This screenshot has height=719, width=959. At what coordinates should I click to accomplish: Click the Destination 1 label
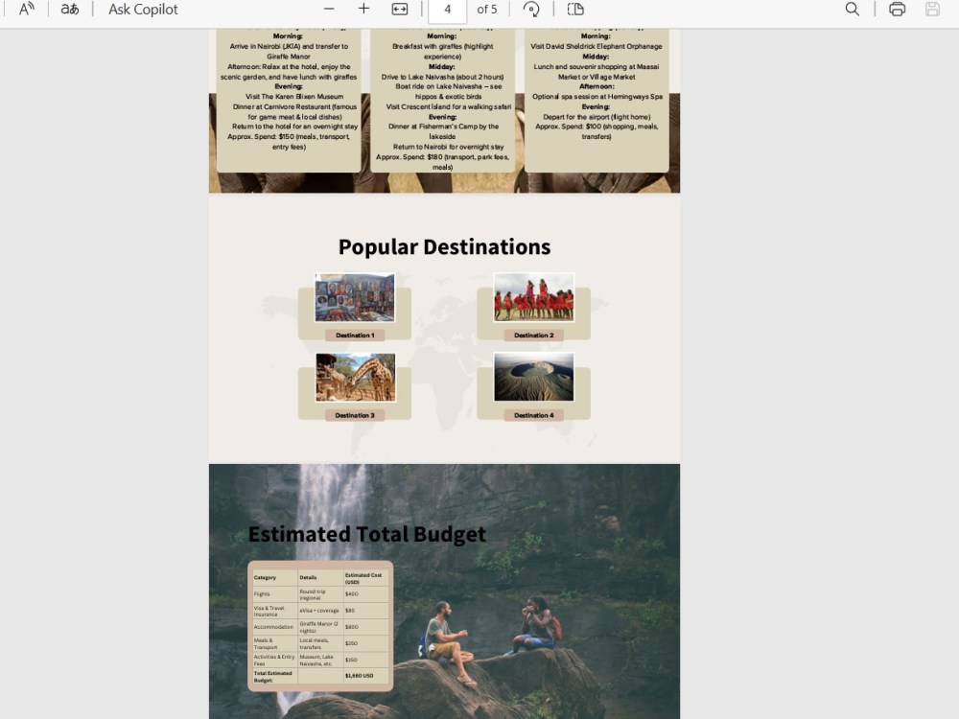point(355,336)
